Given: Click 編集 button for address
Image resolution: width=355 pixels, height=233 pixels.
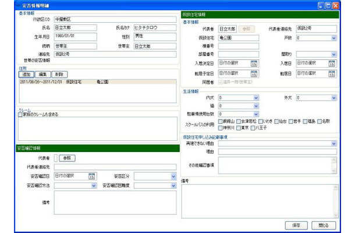Looking at the screenshot, I should coord(43,75).
